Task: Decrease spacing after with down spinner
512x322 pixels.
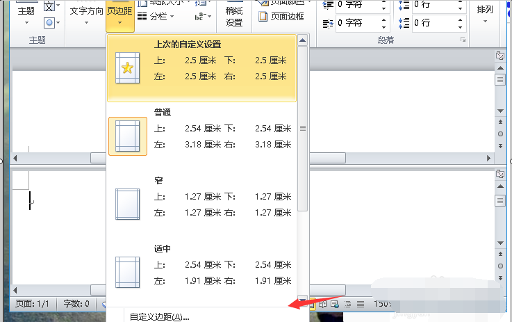Action: tap(460, 27)
